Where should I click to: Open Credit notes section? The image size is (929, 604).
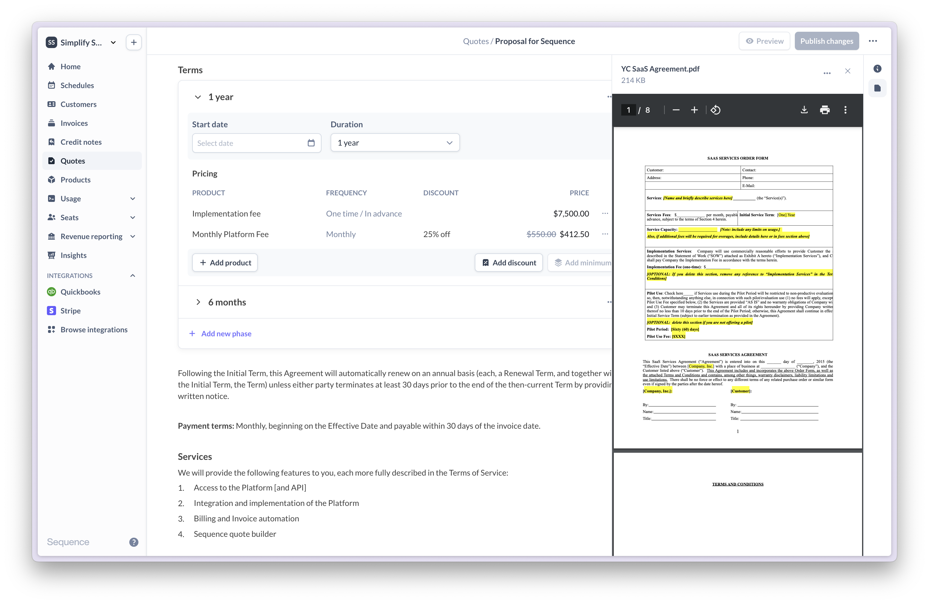(92, 142)
